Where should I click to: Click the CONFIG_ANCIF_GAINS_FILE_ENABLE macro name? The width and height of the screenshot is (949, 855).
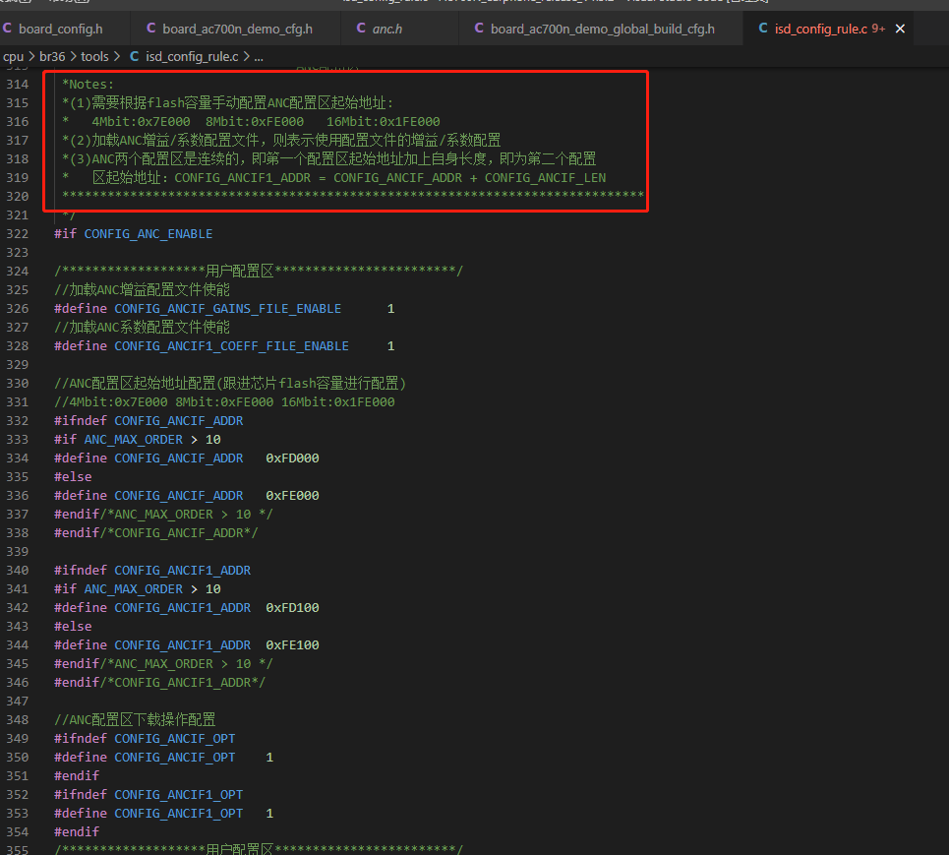pos(227,309)
